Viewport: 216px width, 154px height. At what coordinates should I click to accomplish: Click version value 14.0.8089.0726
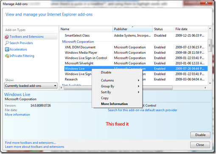coord(41,105)
